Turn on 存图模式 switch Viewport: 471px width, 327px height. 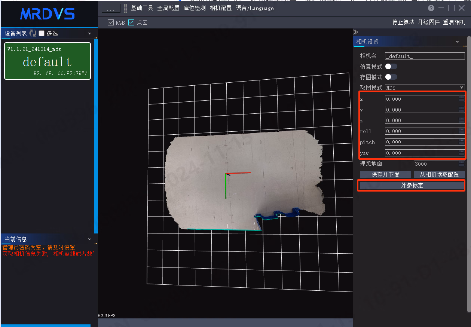pos(391,77)
